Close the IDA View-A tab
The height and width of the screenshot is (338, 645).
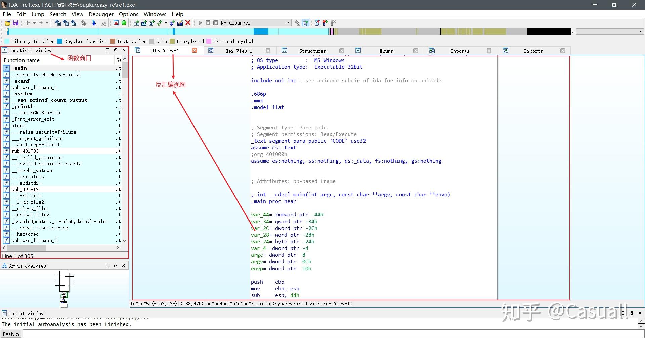coord(195,50)
